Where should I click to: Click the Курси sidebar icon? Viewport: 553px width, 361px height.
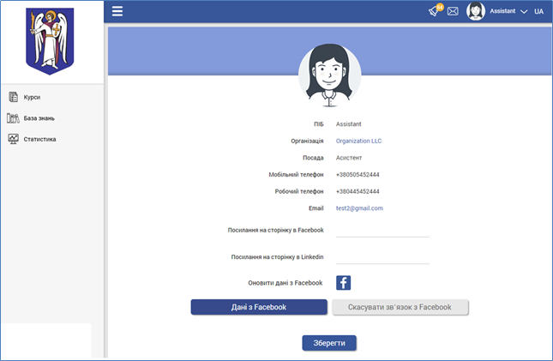pyautogui.click(x=13, y=98)
